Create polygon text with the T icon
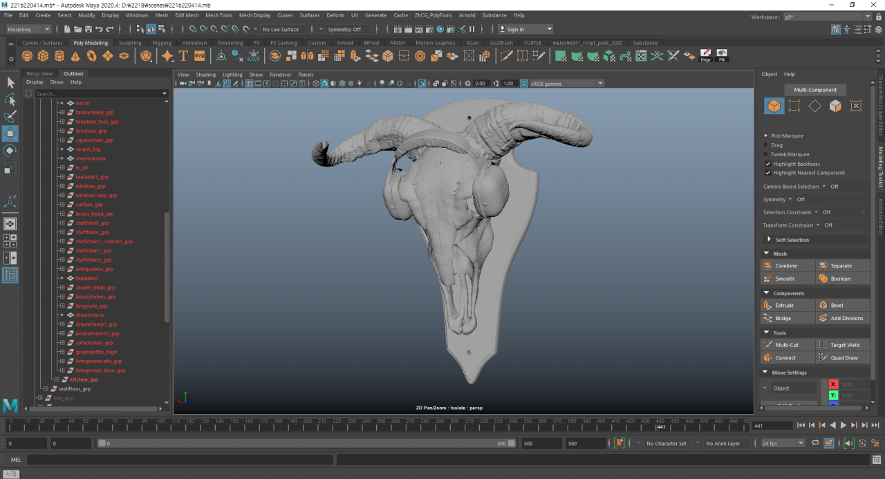The width and height of the screenshot is (885, 479). tap(183, 56)
